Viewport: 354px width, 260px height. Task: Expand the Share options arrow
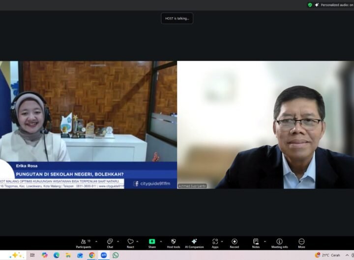pos(161,241)
